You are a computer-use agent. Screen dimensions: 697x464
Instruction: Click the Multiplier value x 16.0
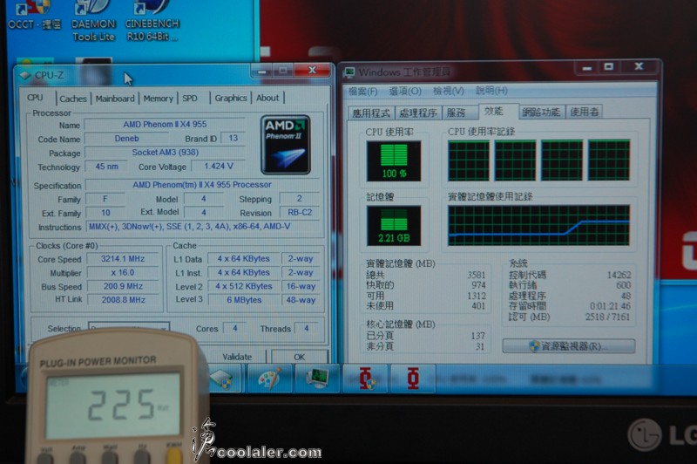point(123,272)
